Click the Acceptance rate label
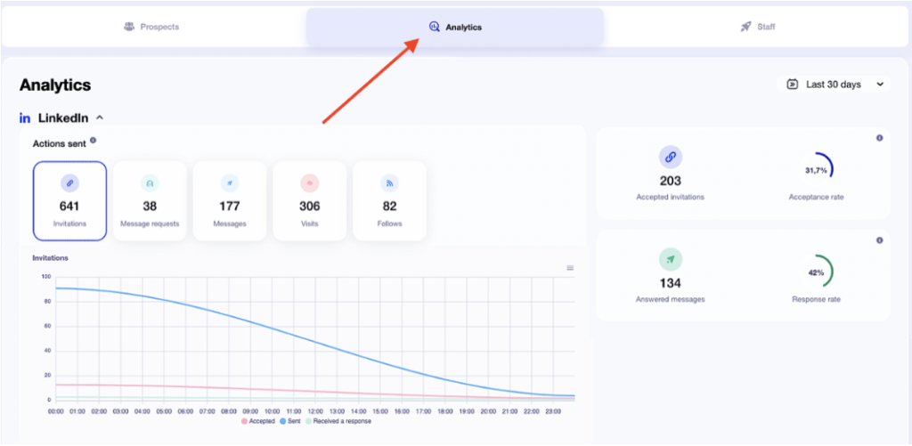Screen dimensions: 912x446 coord(816,197)
